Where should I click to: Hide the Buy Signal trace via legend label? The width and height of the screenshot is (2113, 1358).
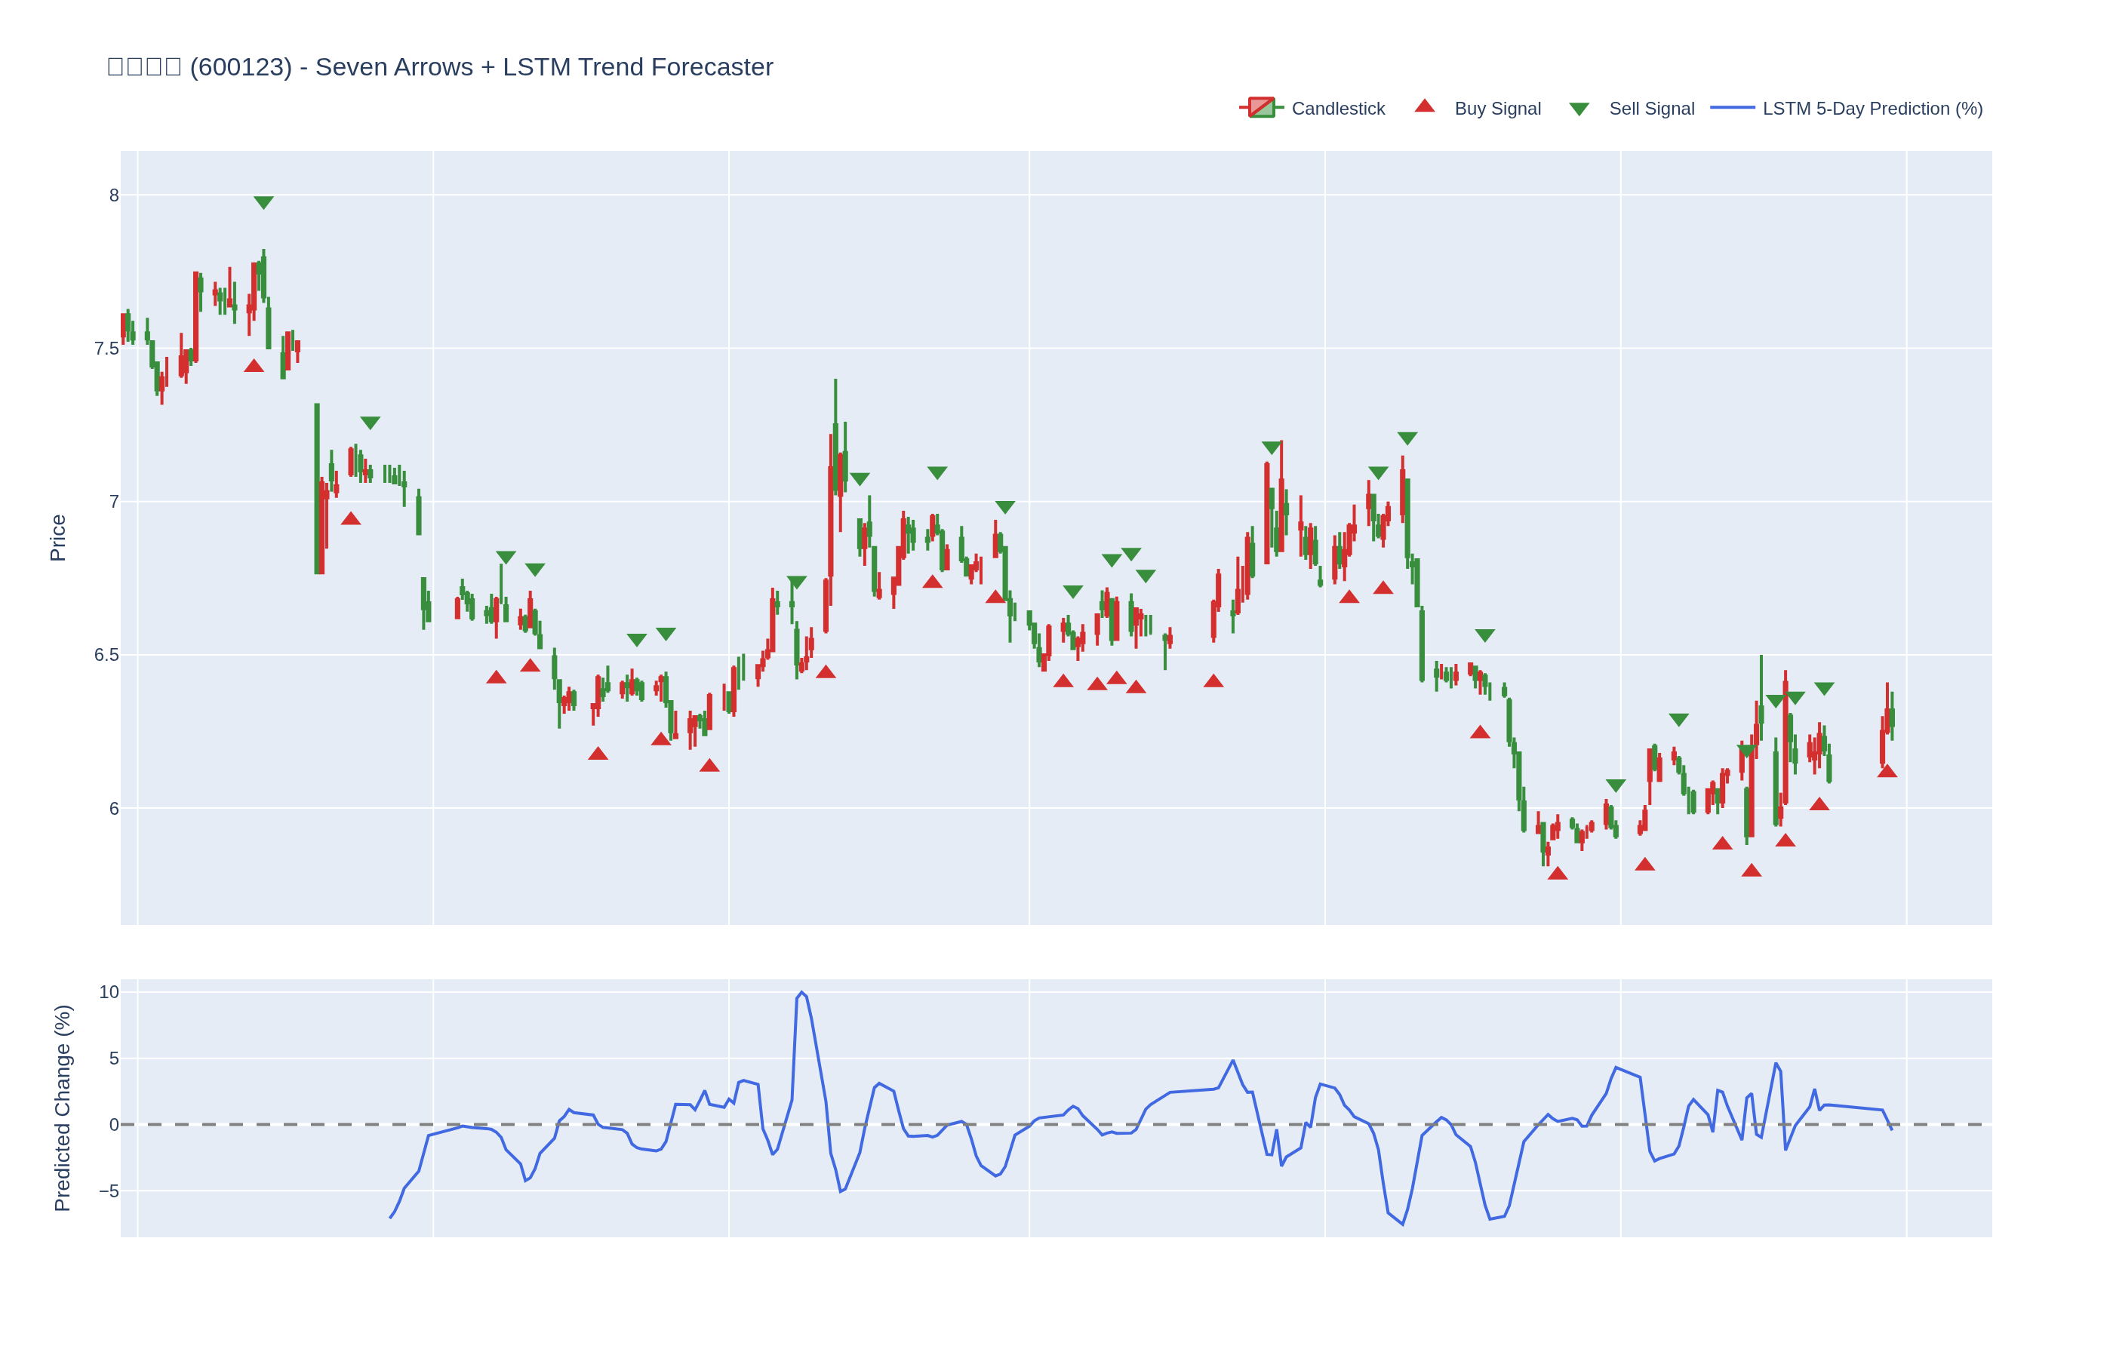pyautogui.click(x=1496, y=109)
